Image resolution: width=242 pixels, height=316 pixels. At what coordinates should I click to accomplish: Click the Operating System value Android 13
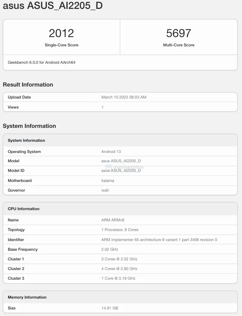(x=111, y=152)
